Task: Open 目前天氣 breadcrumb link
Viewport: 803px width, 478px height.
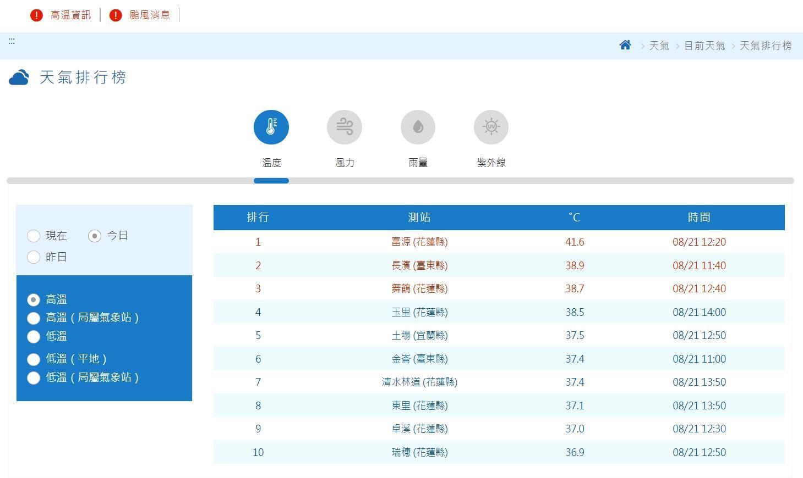Action: click(704, 46)
